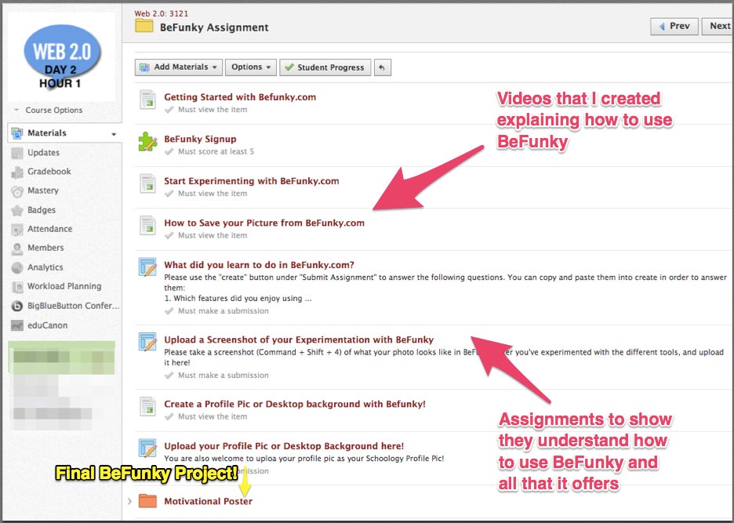Select eduCanon in the sidebar
Screen dimensions: 734x523
[x=47, y=325]
